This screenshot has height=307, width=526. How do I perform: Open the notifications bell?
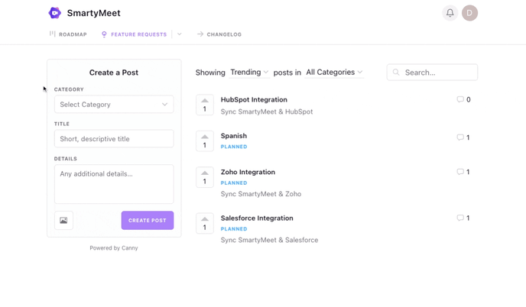pyautogui.click(x=450, y=13)
